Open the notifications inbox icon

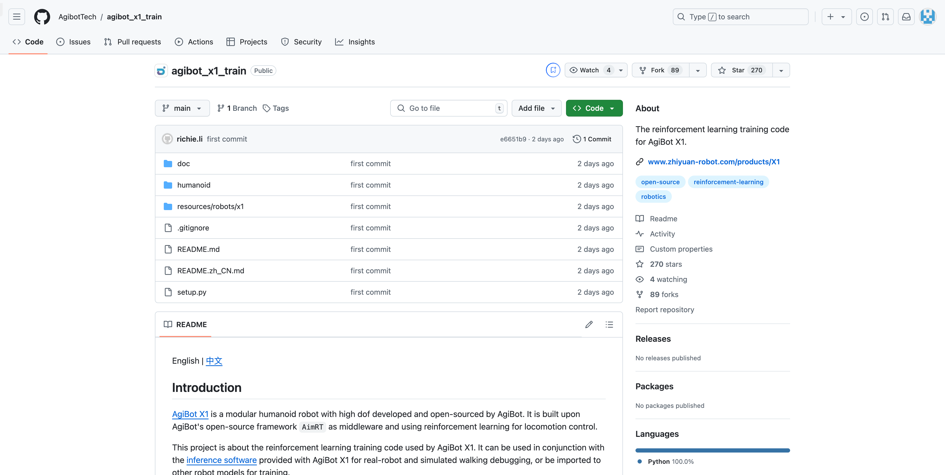pos(906,17)
